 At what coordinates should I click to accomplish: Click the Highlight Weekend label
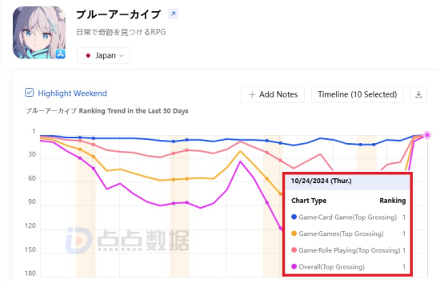click(x=72, y=93)
